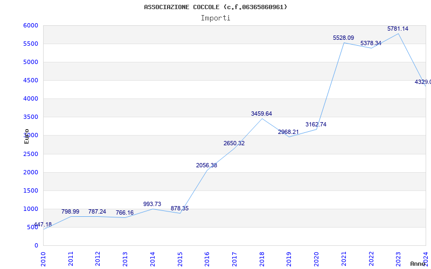Click the y-axis value 1500
This screenshot has width=431, height=269.
pyautogui.click(x=31, y=191)
